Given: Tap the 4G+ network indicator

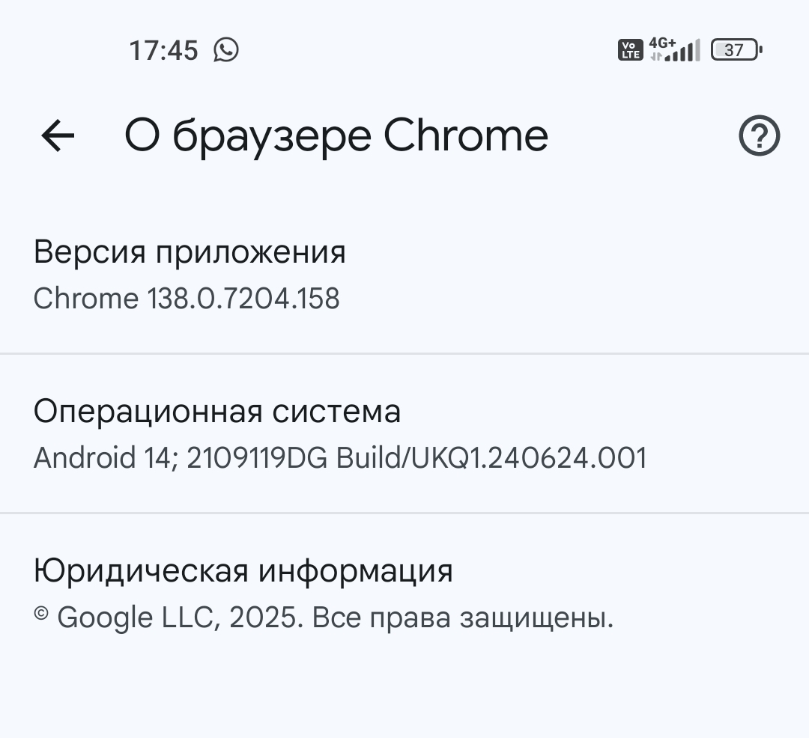Looking at the screenshot, I should (x=662, y=42).
